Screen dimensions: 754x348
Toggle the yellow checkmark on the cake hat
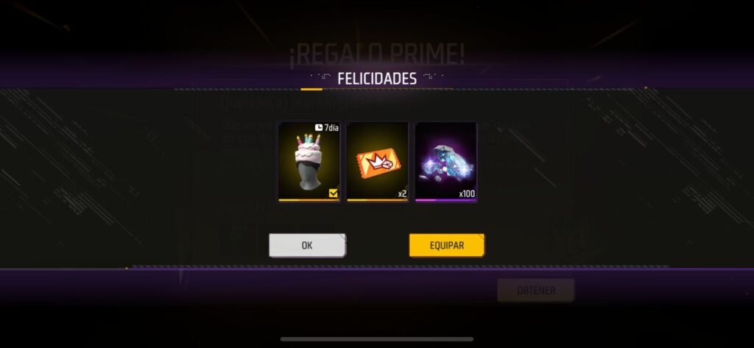pyautogui.click(x=334, y=193)
